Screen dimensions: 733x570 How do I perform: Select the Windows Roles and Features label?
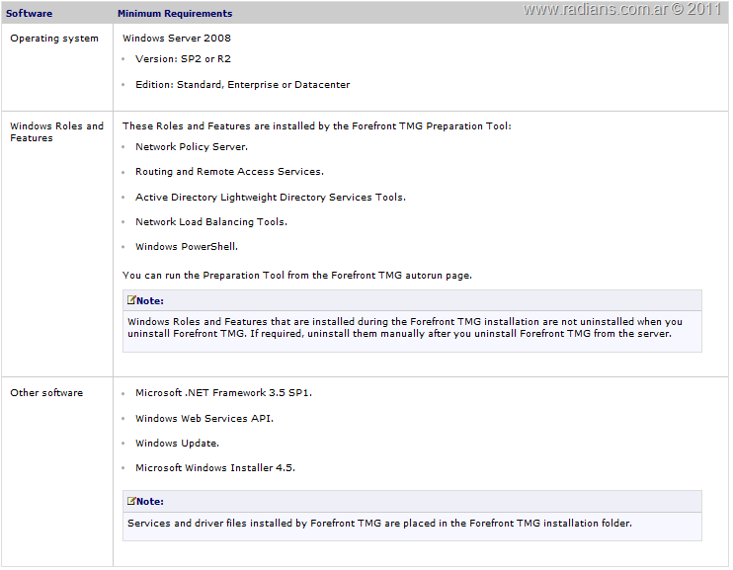56,131
